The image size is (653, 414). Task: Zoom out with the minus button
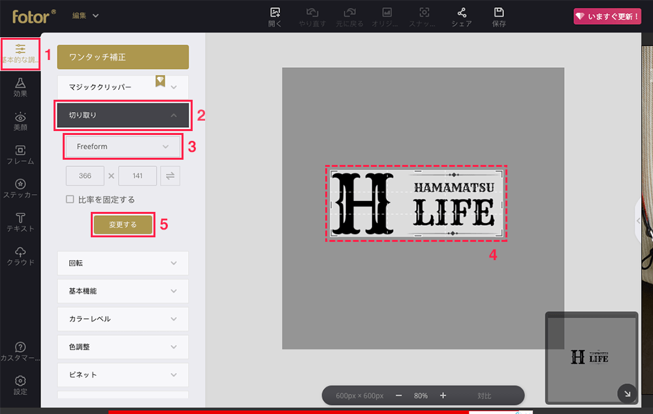point(398,395)
